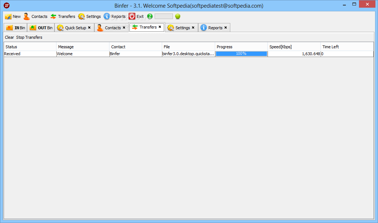This screenshot has width=378, height=223.
Task: Select the Binfer contact cell
Action: (x=136, y=54)
